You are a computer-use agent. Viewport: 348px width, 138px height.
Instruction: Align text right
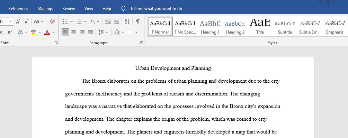pyautogui.click(x=82, y=33)
